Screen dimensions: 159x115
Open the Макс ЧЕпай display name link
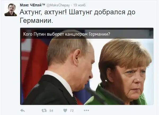pyautogui.click(x=31, y=5)
